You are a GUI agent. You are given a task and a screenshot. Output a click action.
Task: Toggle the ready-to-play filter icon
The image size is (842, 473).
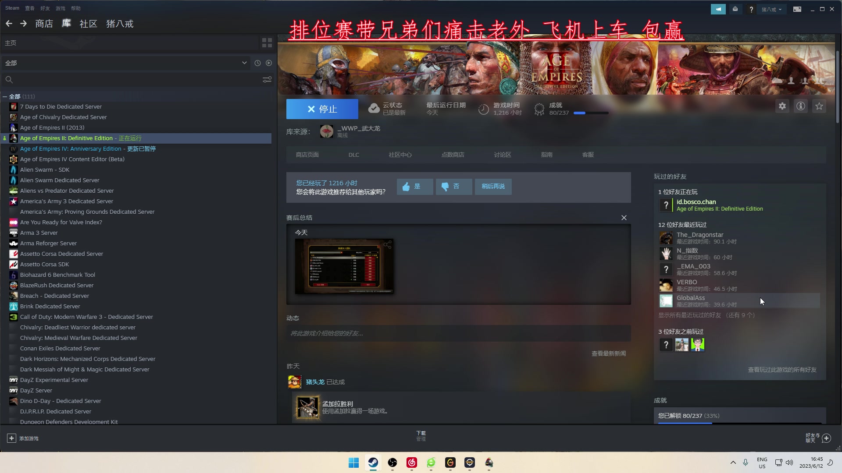[x=269, y=63]
